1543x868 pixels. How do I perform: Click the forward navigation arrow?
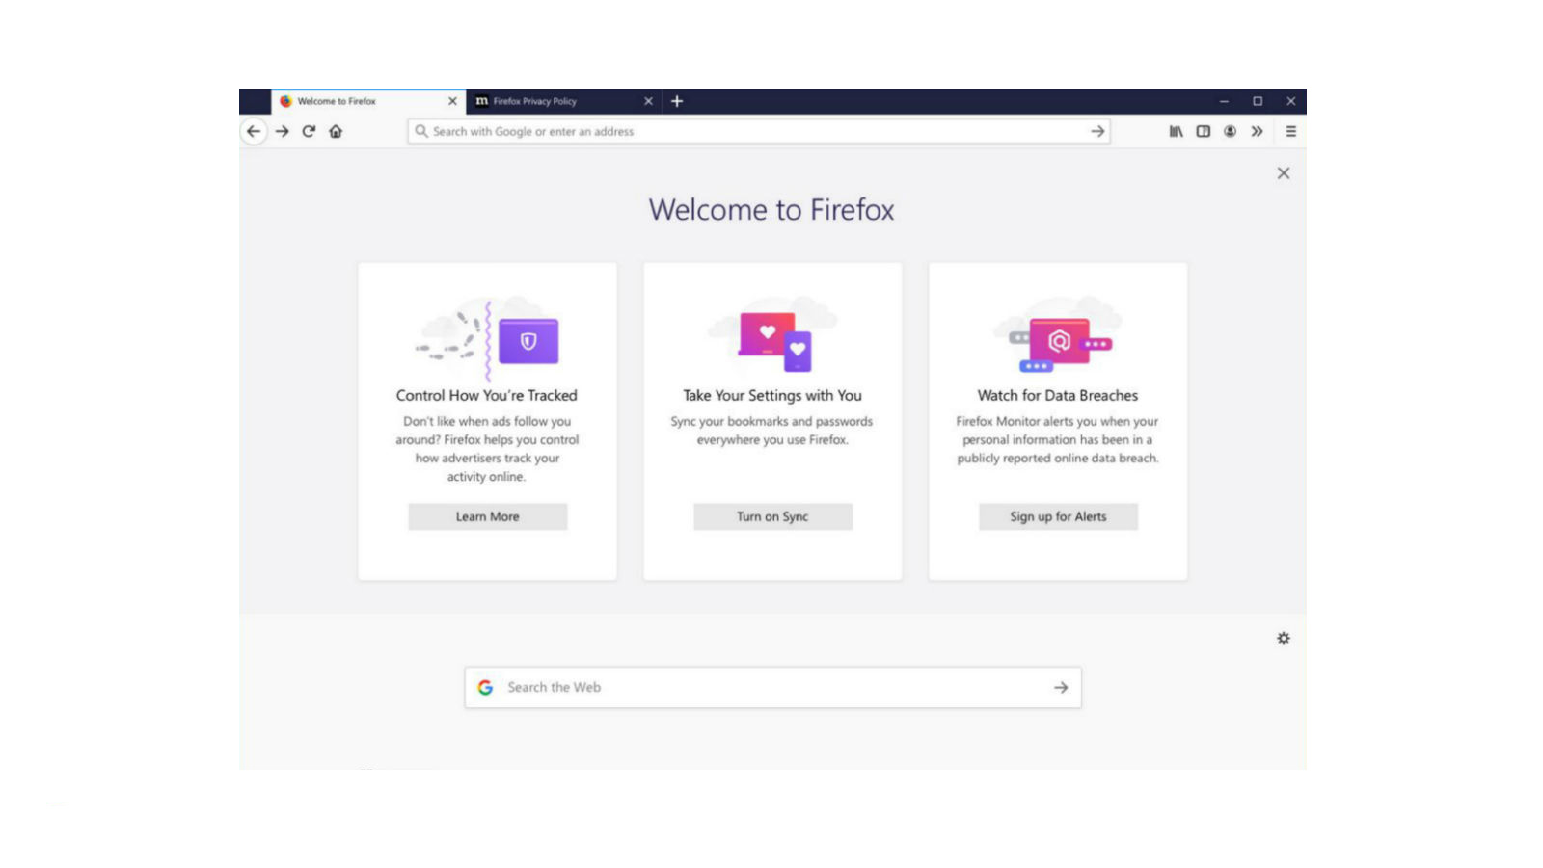(283, 132)
